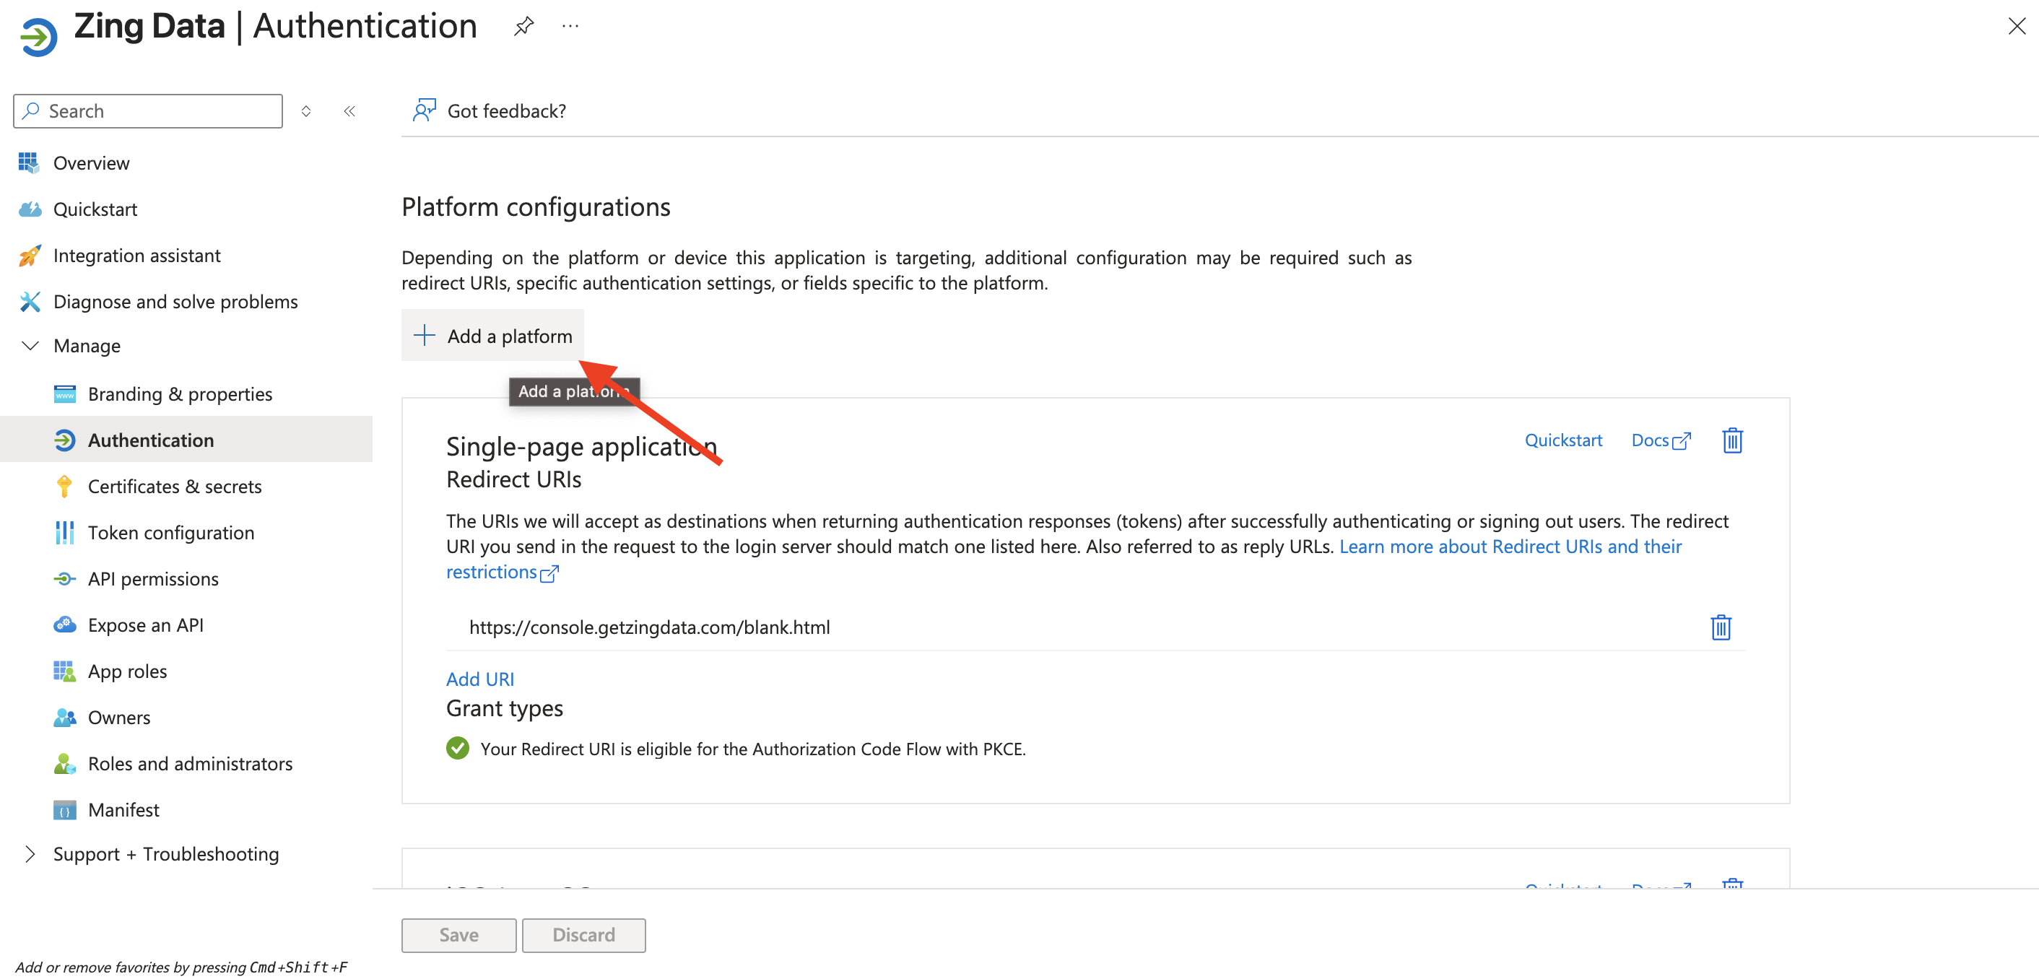Screen dimensions: 2039x979
Task: Remove the console.getzingdata.com redirect URI
Action: 1720,627
